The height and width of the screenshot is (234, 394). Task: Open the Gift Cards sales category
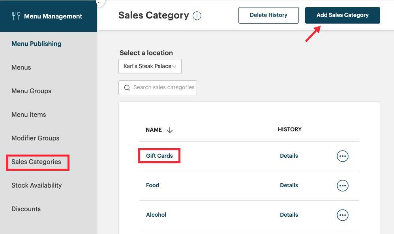click(x=159, y=156)
